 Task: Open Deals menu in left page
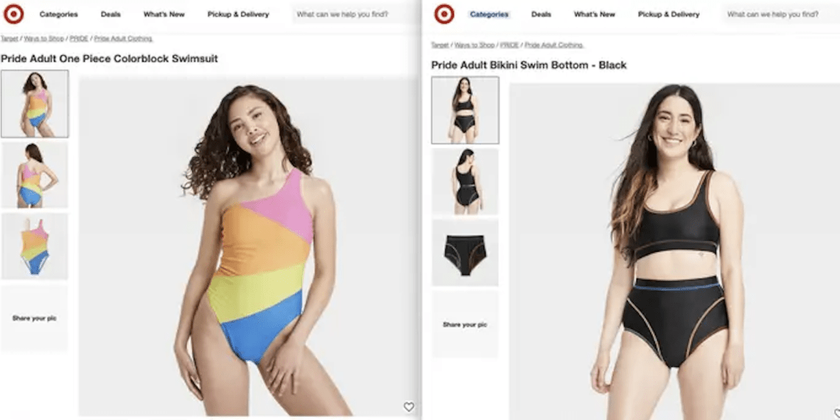pyautogui.click(x=111, y=15)
